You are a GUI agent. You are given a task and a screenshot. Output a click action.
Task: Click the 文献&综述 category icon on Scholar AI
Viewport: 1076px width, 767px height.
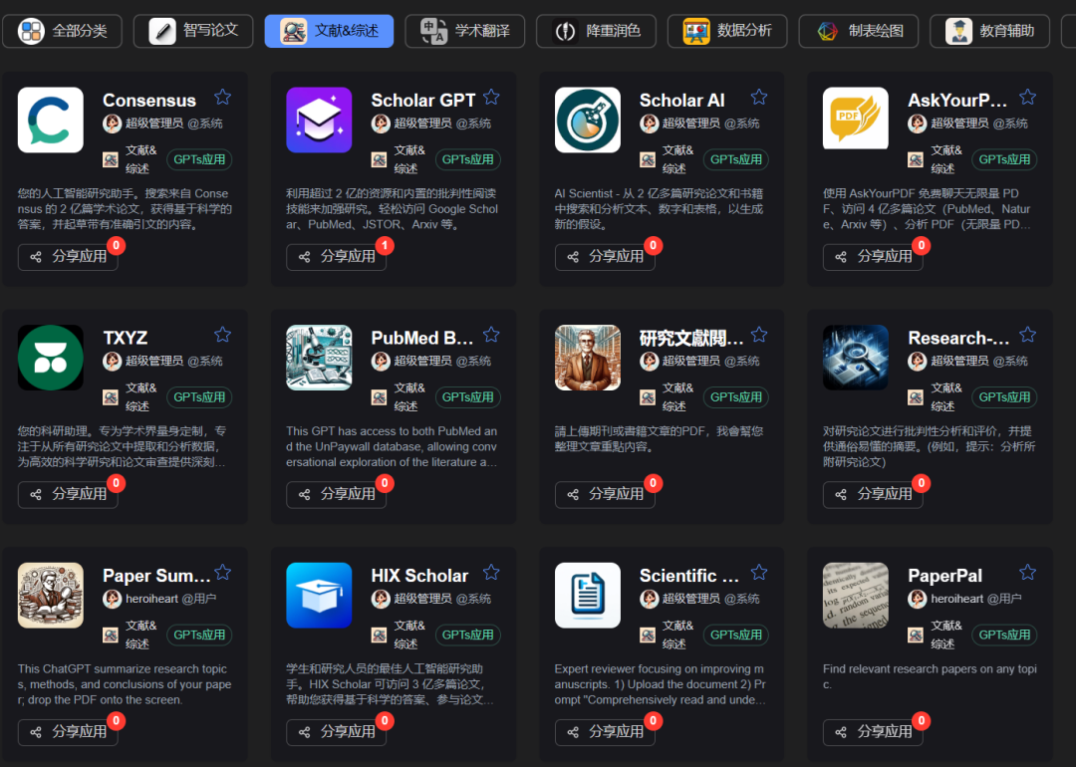pos(648,159)
